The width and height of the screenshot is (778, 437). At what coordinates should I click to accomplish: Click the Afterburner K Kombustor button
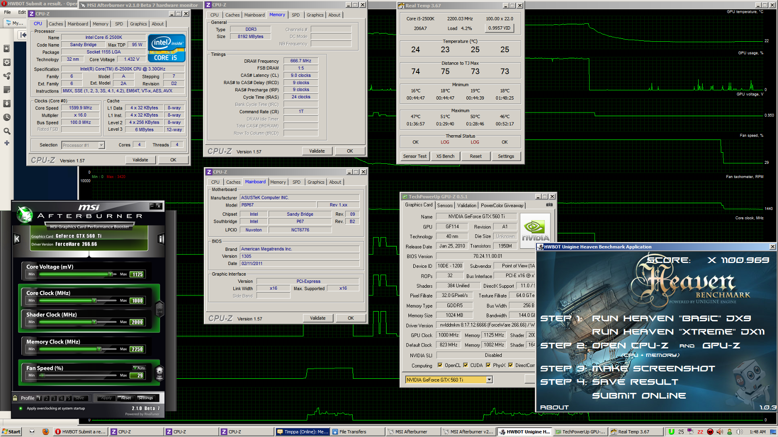[x=17, y=239]
